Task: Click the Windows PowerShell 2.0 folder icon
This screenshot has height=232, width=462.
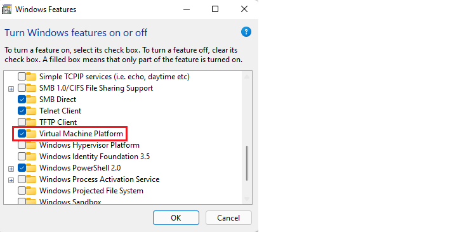Action: (31, 168)
